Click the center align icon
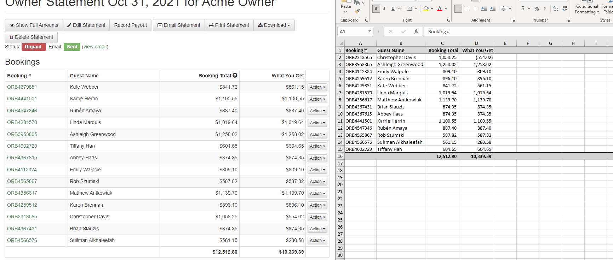This screenshot has height=260, width=613. point(467,8)
